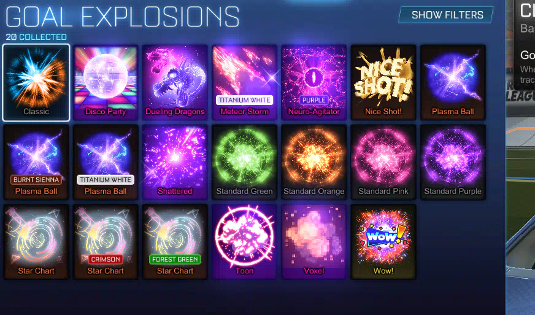
Task: Open the Show Filters panel
Action: click(x=447, y=15)
